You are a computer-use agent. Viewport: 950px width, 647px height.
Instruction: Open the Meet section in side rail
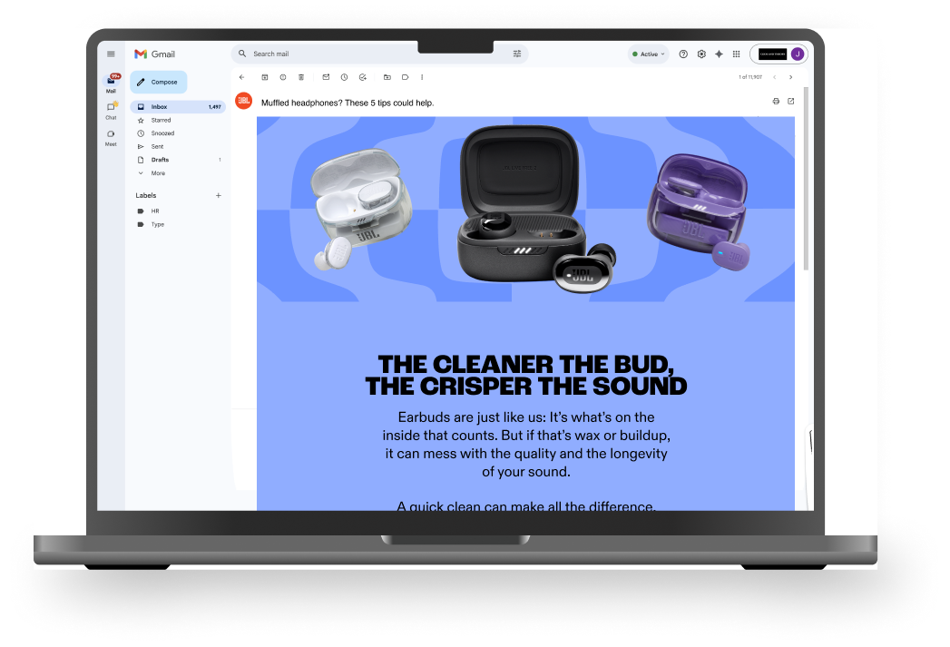[x=111, y=138]
